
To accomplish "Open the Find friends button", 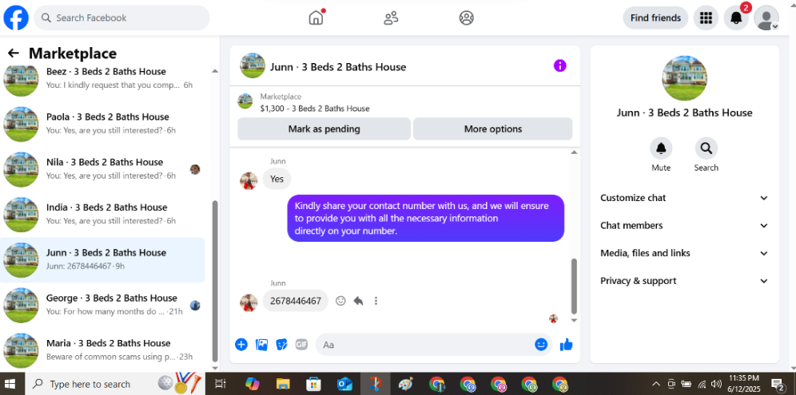I will click(x=655, y=18).
